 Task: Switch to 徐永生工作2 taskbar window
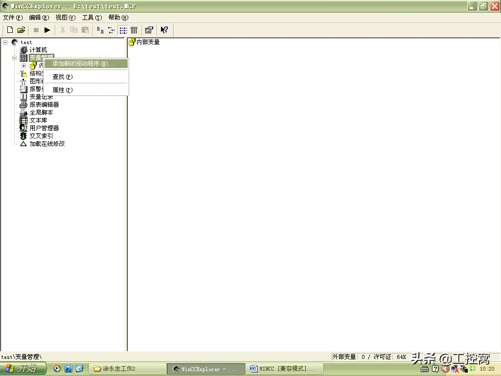point(126,369)
